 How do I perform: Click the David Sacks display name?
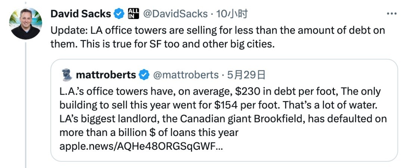pyautogui.click(x=81, y=14)
